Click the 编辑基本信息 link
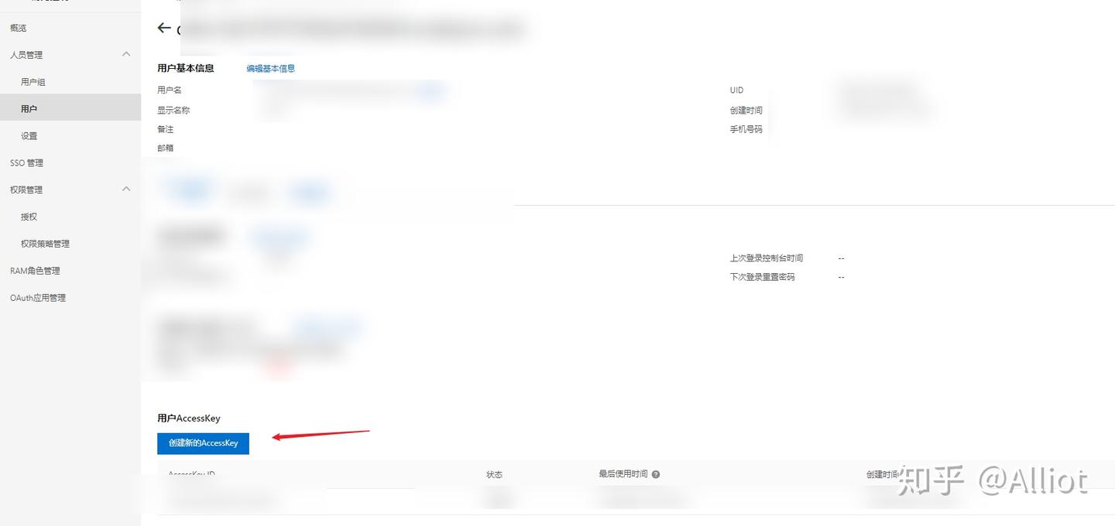Image resolution: width=1115 pixels, height=526 pixels. (270, 68)
